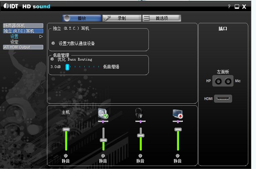Adjust balance slider under headphones icon
The width and height of the screenshot is (256, 169).
[x=140, y=122]
